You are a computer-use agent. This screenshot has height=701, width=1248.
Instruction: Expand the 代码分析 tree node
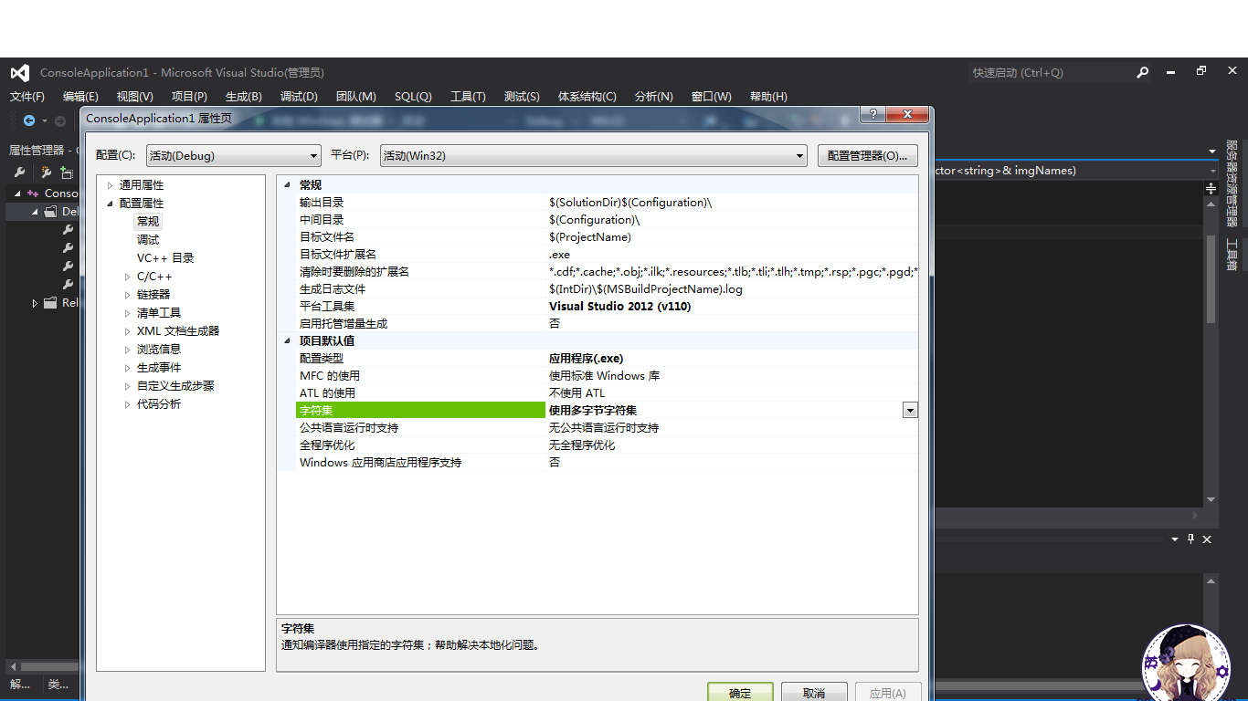[128, 404]
